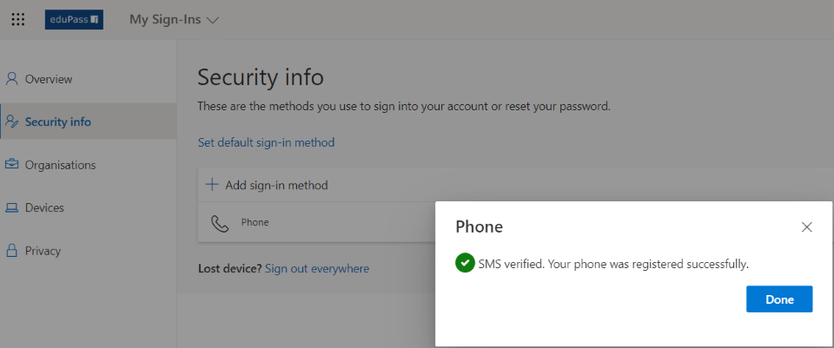The image size is (834, 348).
Task: Click Sign out everywhere link
Action: pyautogui.click(x=317, y=269)
